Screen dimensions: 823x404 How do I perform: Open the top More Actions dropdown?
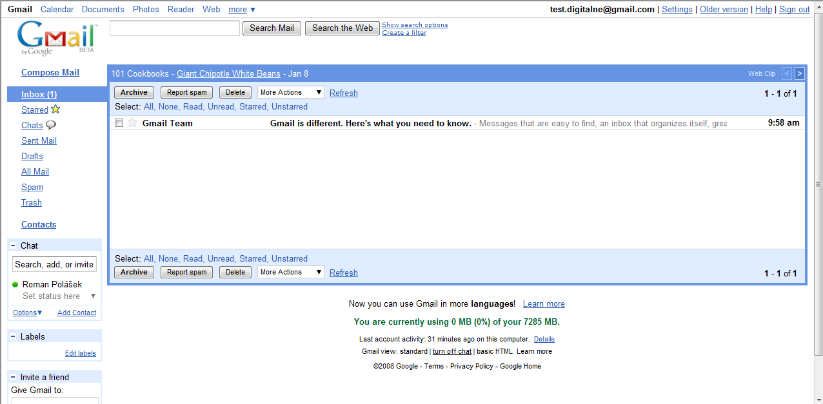[291, 92]
